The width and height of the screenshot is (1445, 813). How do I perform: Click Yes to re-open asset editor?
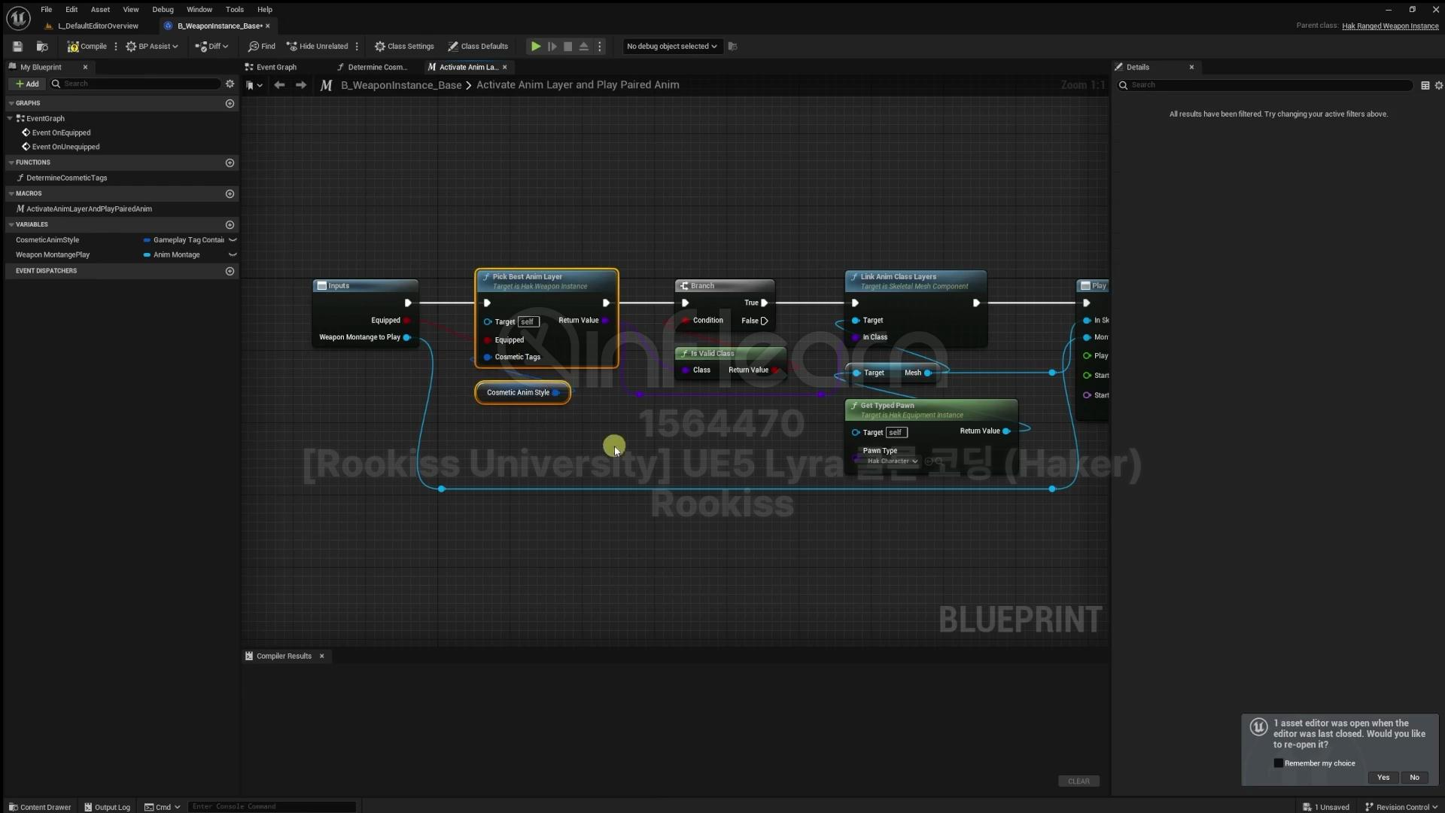(x=1383, y=778)
